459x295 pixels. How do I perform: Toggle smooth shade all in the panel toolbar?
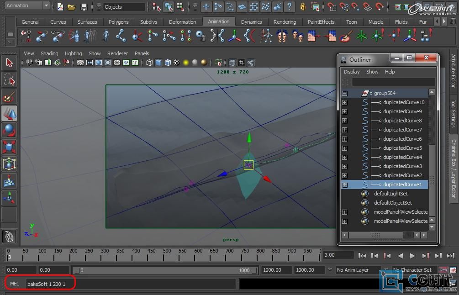[x=158, y=63]
